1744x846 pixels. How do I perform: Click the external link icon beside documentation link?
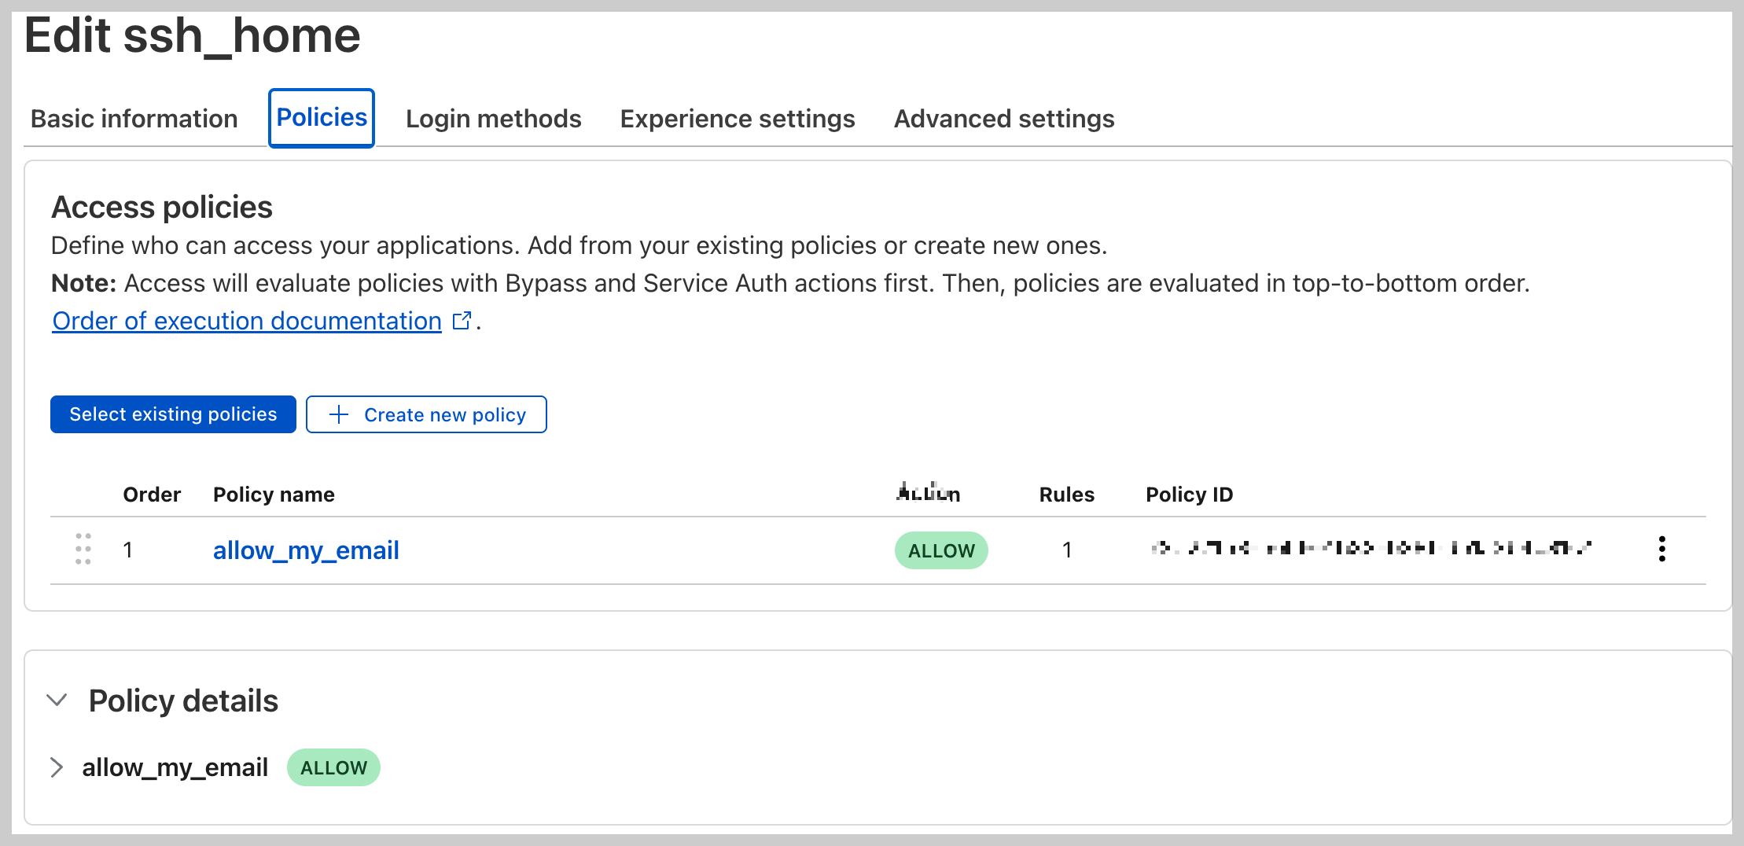click(462, 321)
